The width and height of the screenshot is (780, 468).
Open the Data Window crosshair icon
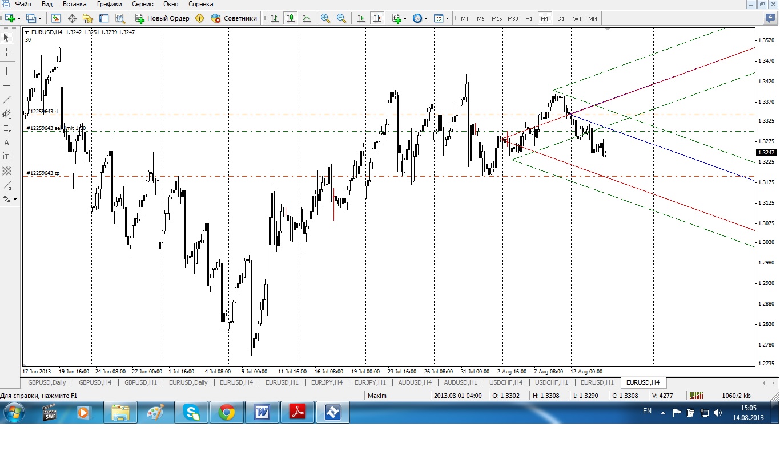point(72,18)
